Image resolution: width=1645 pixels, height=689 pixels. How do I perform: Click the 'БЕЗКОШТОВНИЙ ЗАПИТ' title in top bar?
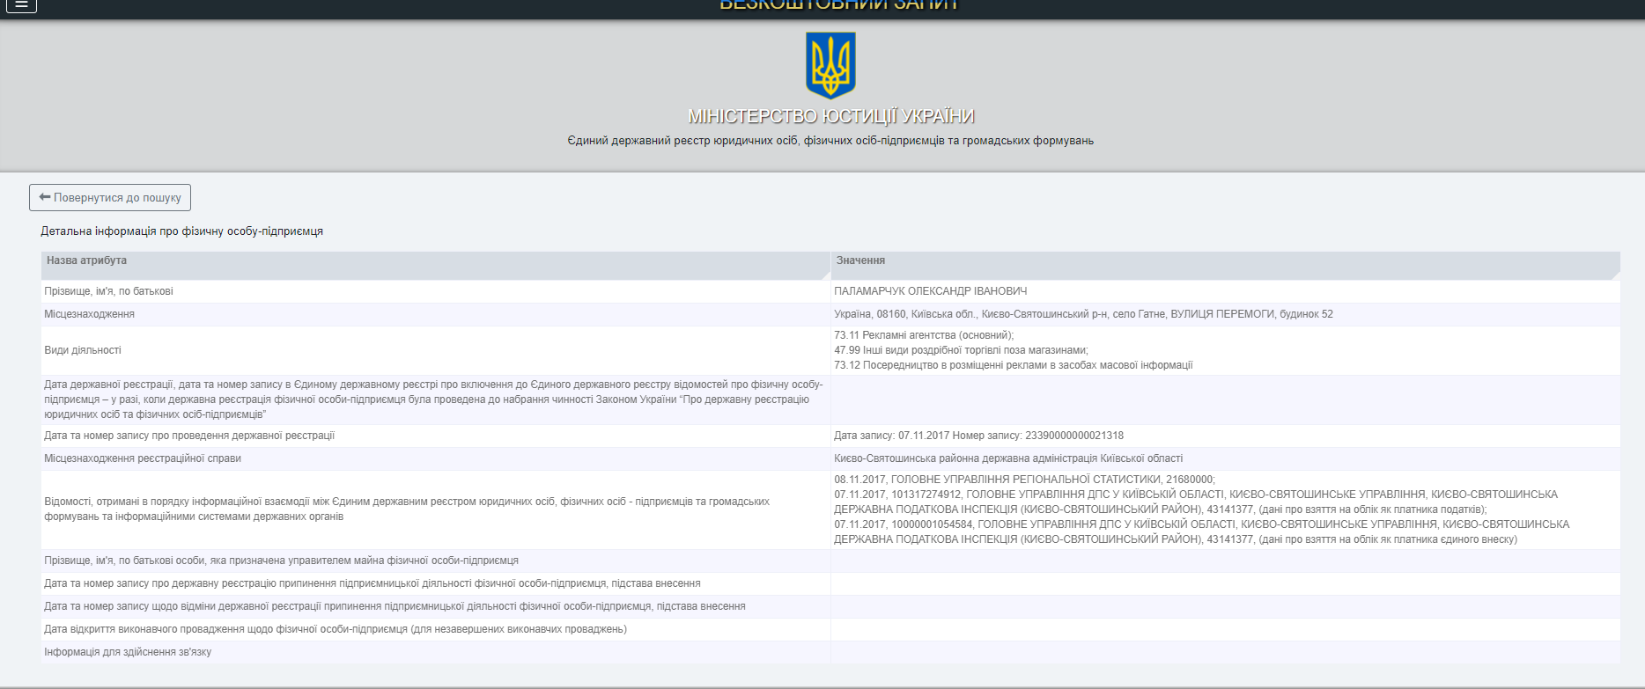(838, 5)
